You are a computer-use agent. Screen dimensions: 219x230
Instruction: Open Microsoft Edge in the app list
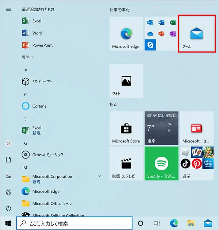tap(41, 191)
